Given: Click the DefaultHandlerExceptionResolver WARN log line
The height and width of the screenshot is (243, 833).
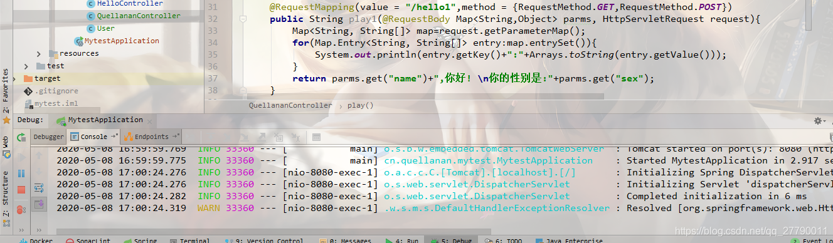Looking at the screenshot, I should point(445,208).
